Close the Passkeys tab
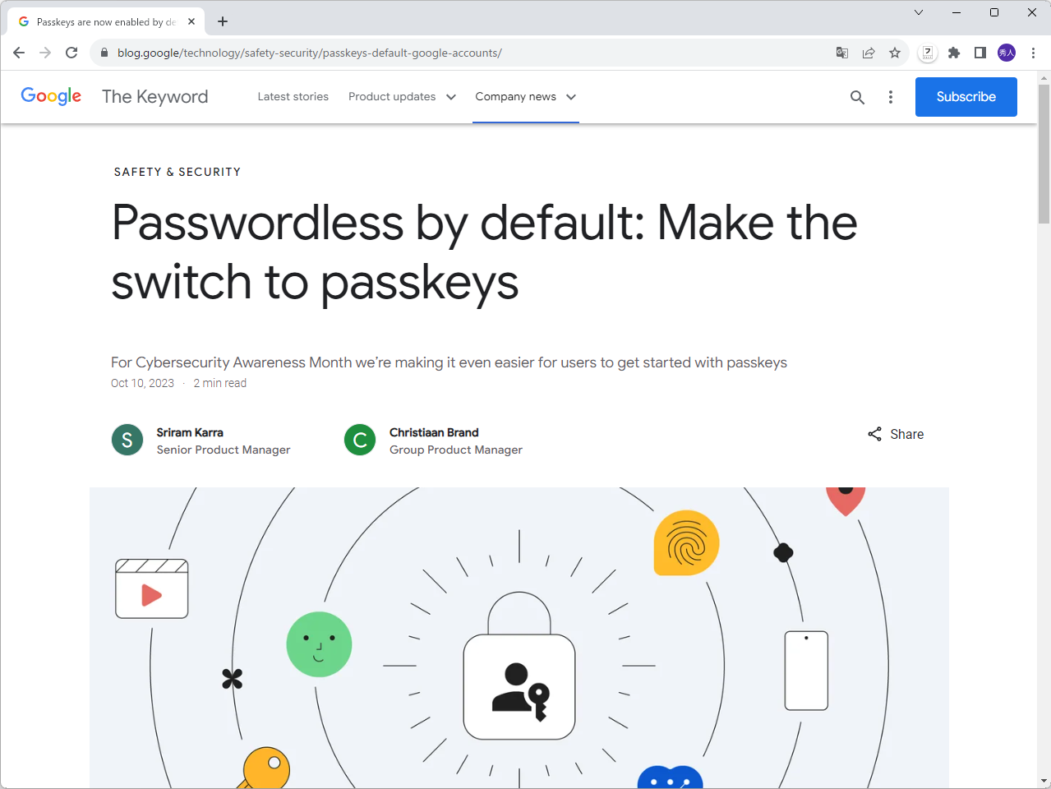Screen dimensions: 1051x789 point(191,21)
